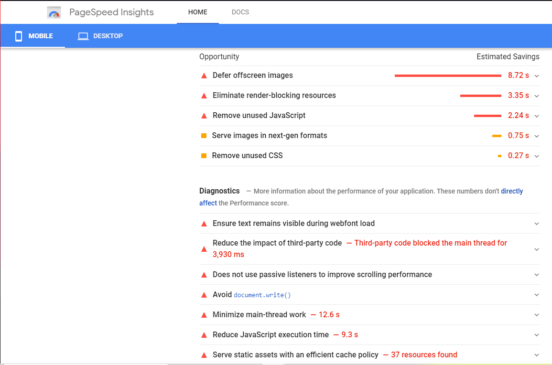Click the Remove unused CSS savings bar
This screenshot has height=365, width=552.
coord(499,156)
